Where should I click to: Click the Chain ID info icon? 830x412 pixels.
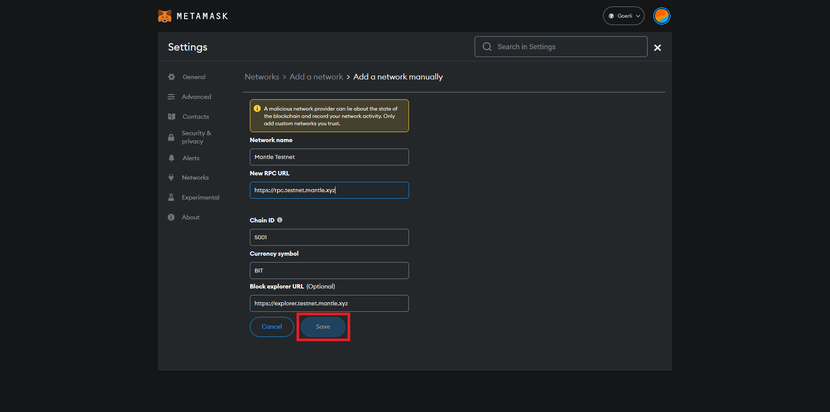coord(280,220)
